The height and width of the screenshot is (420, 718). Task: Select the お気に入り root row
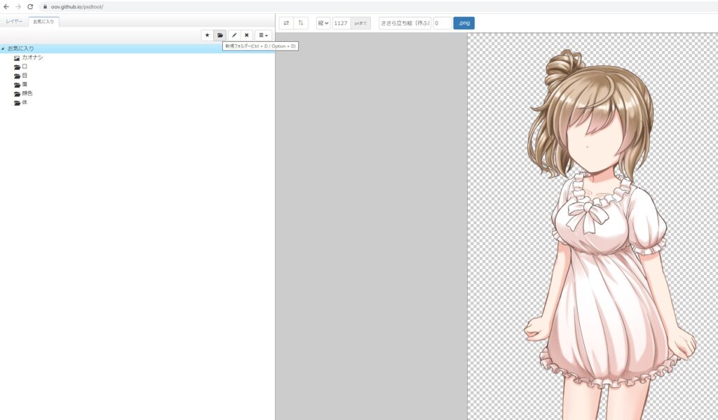137,48
